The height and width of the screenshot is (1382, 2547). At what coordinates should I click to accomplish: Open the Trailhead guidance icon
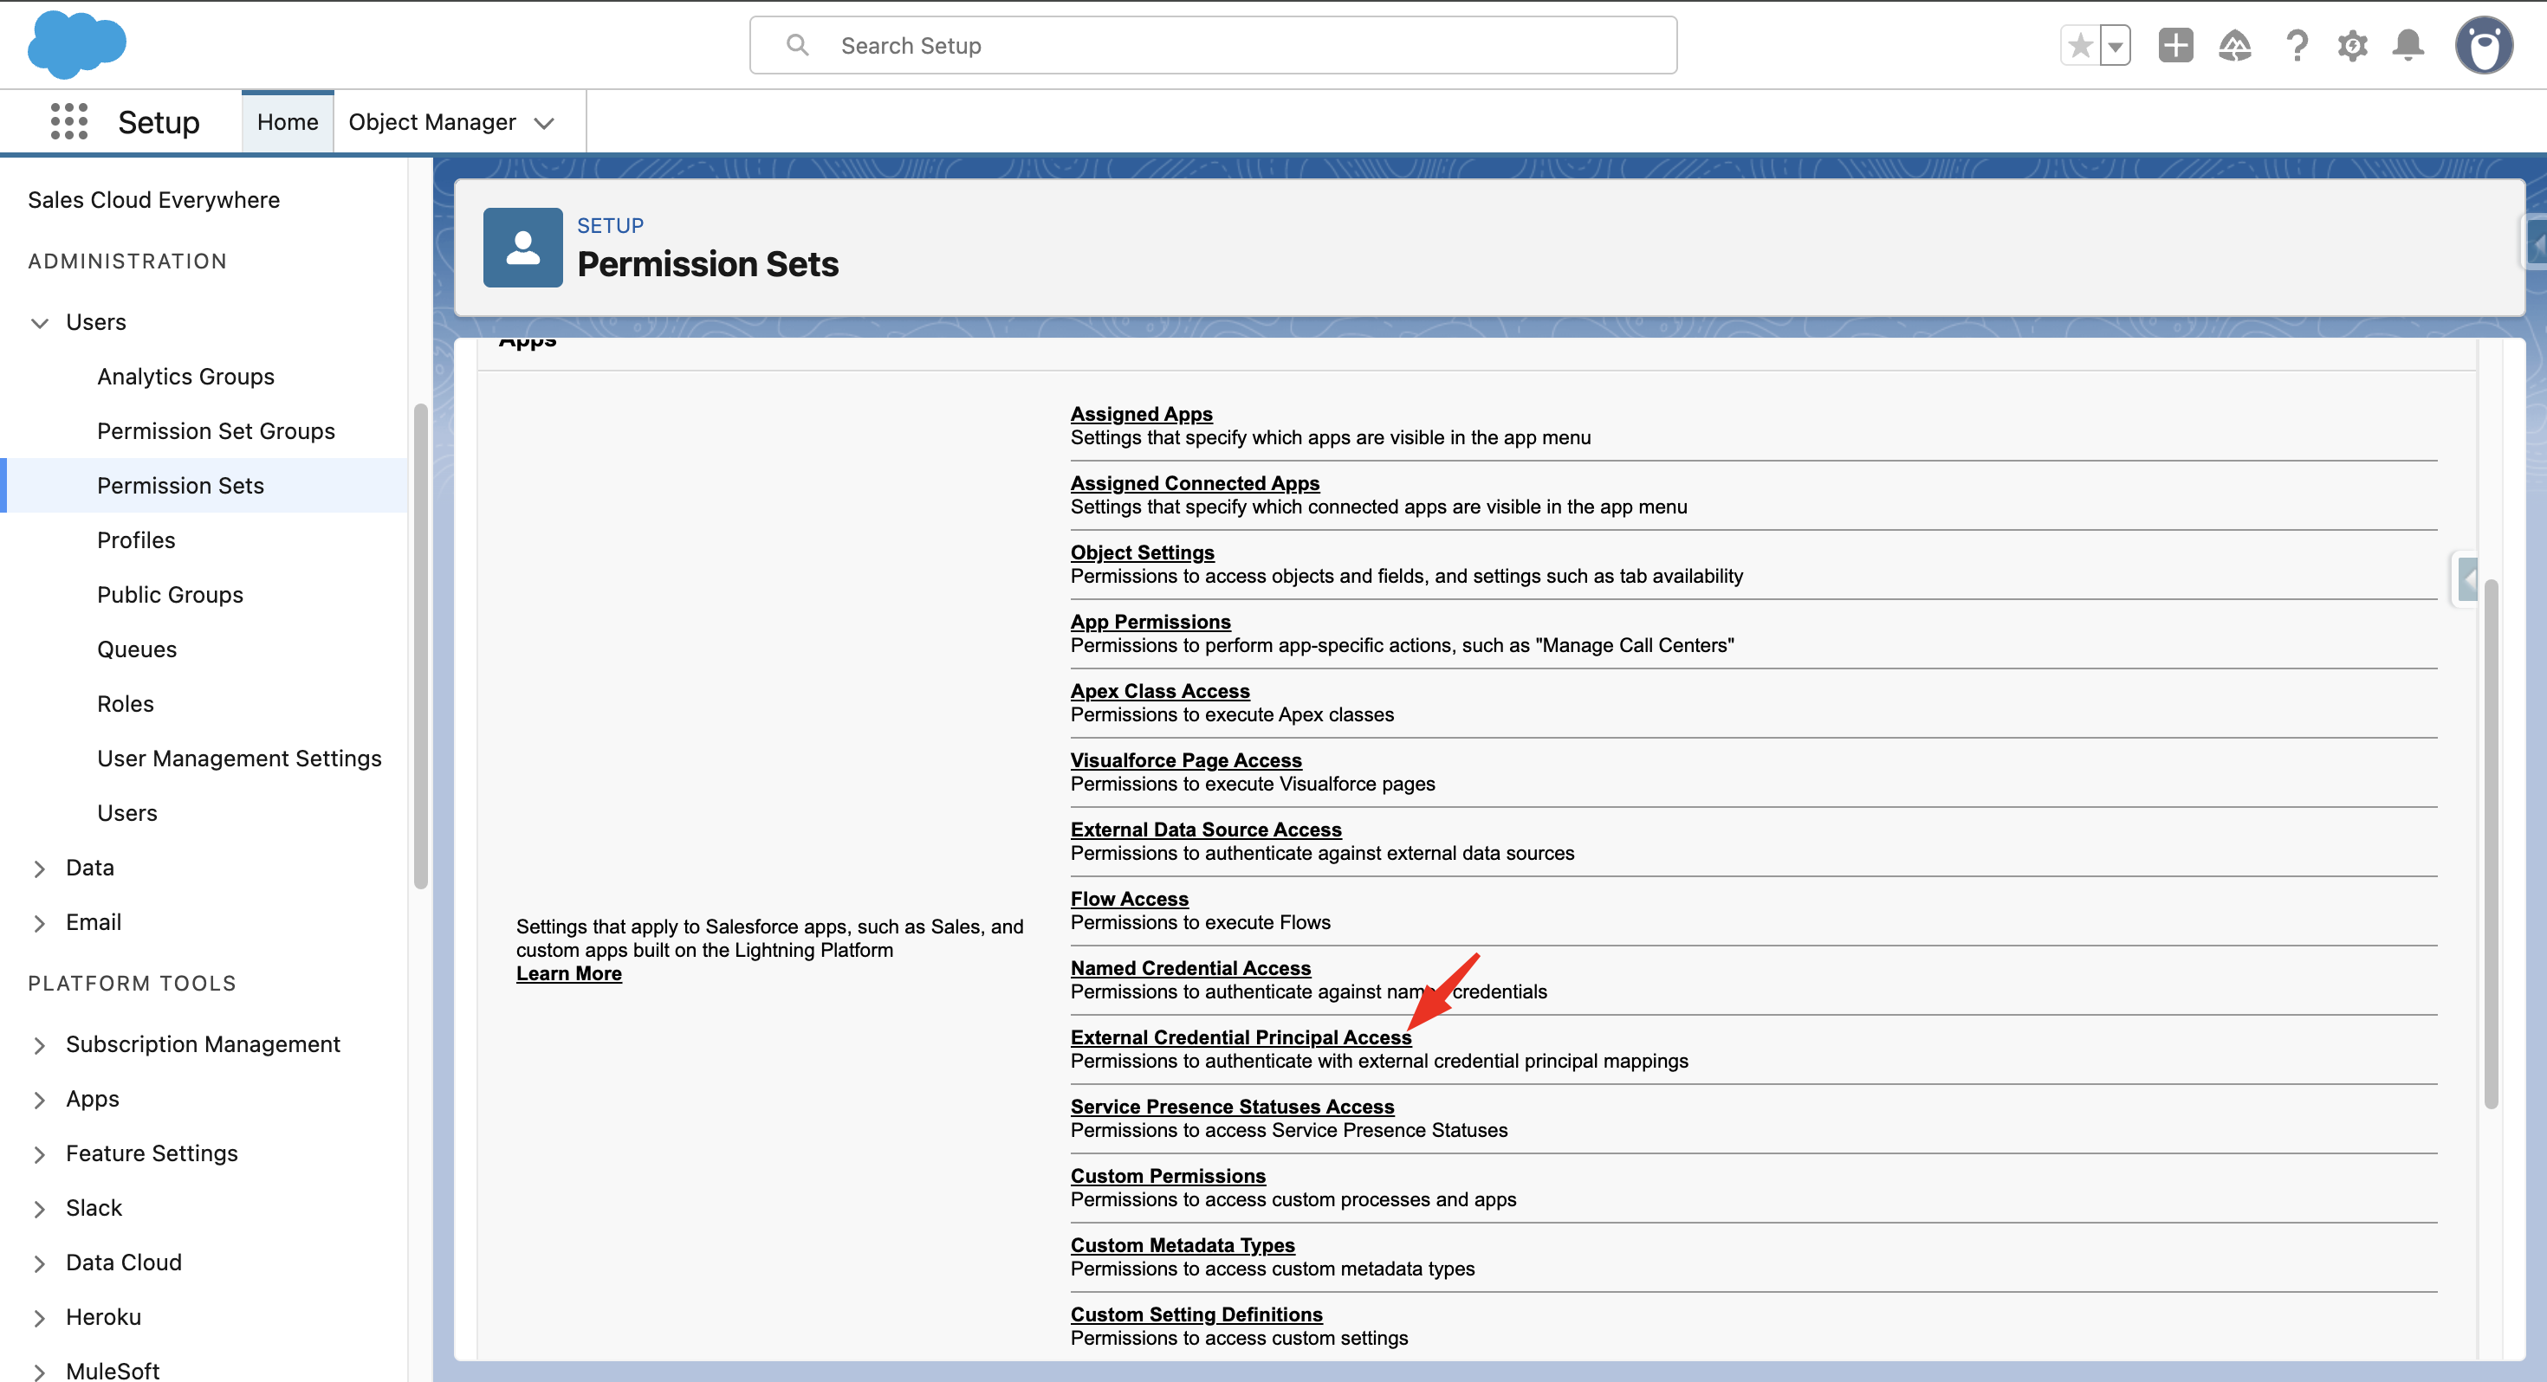coord(2234,46)
